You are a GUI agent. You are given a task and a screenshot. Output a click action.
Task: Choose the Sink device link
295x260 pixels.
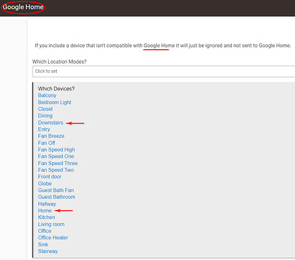(x=43, y=245)
